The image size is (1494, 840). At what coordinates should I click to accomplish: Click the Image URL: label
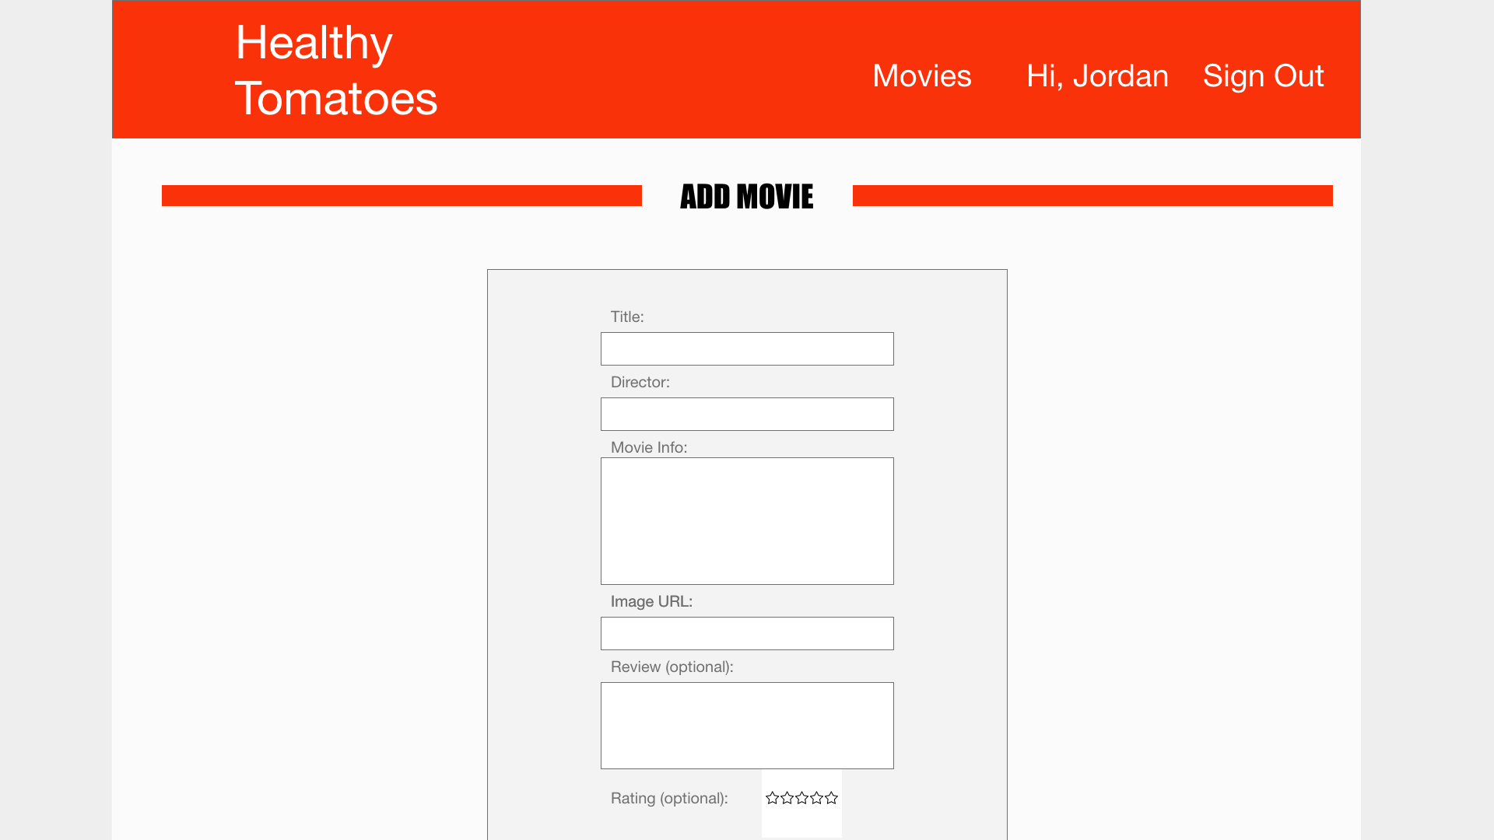[651, 601]
